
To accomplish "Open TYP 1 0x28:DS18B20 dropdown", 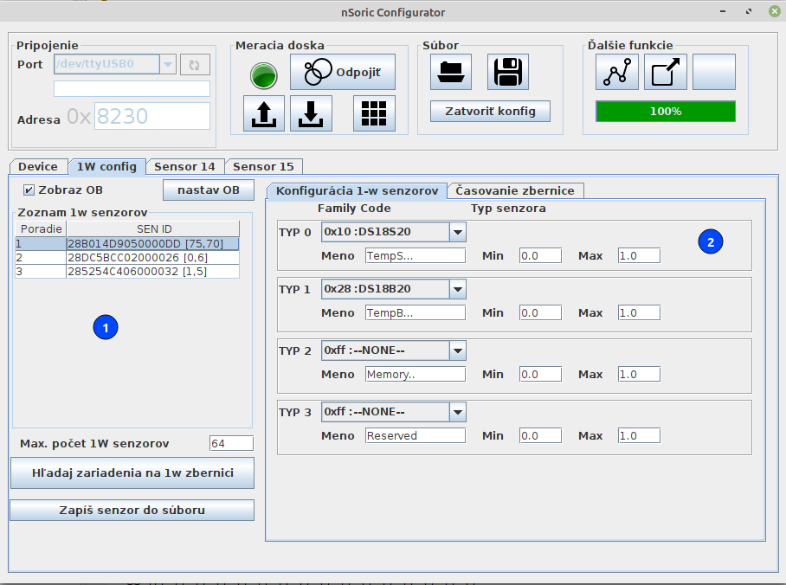I will (394, 289).
